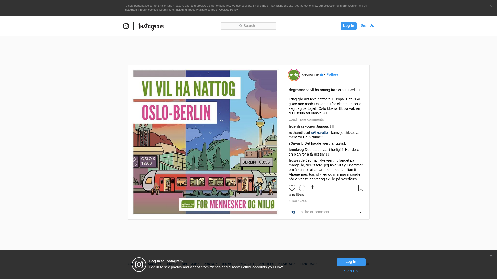Image resolution: width=497 pixels, height=279 pixels.
Task: Click the Oslo-Berlin nattog post image
Action: [x=205, y=142]
